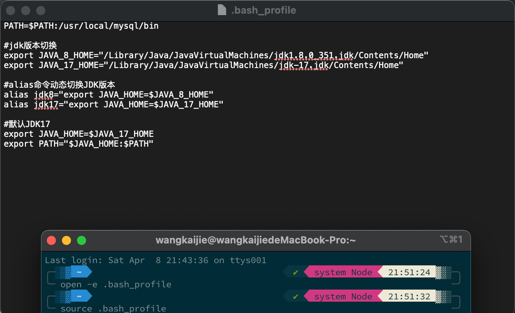Click the misspelled word jdk1.8.0_351.jdk
515x313 pixels.
[314, 56]
